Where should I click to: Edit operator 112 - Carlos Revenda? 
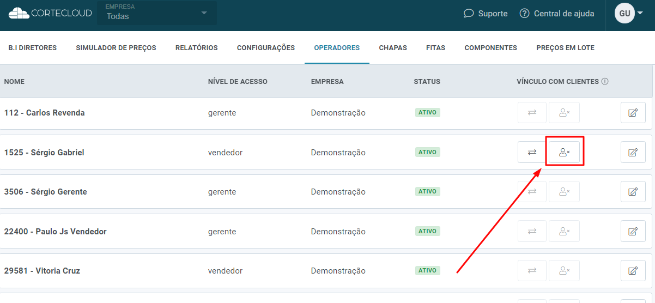pyautogui.click(x=633, y=112)
